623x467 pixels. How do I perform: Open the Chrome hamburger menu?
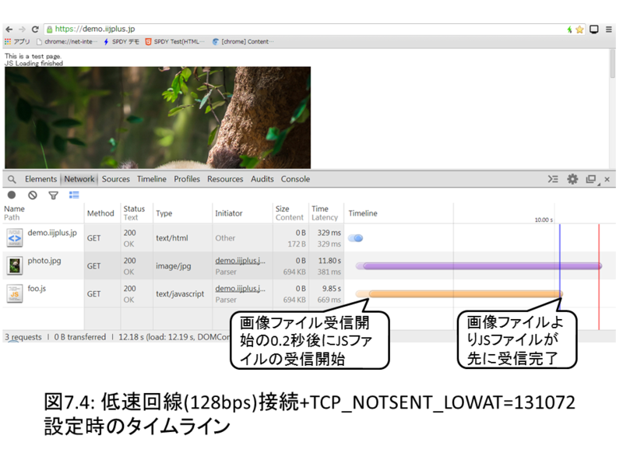(x=608, y=30)
